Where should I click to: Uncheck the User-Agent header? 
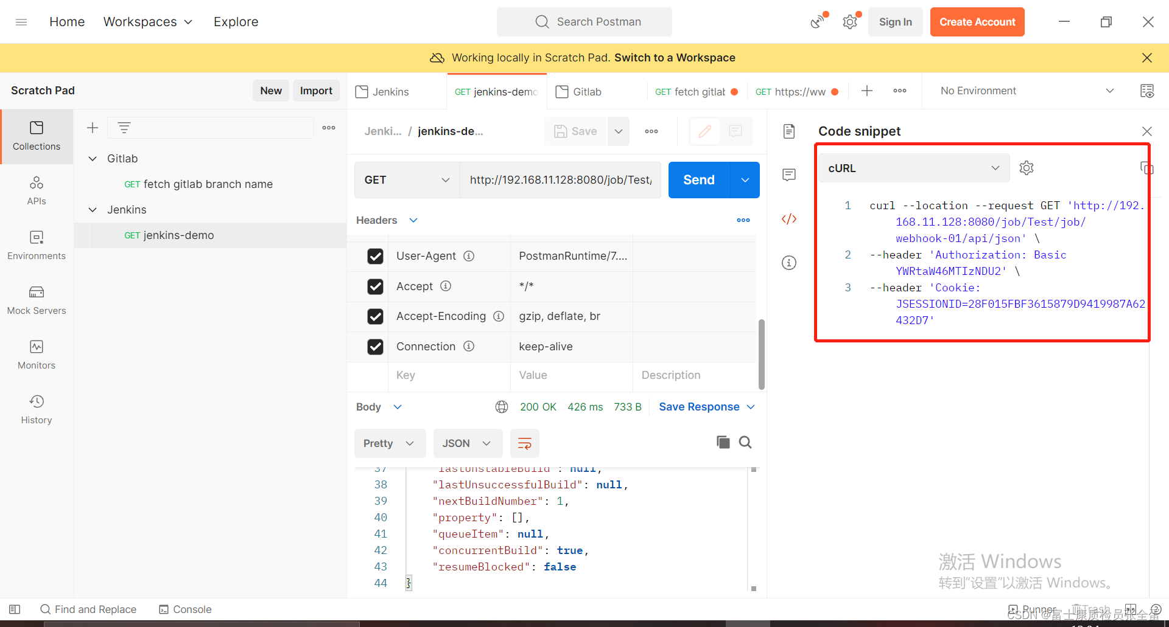coord(375,256)
